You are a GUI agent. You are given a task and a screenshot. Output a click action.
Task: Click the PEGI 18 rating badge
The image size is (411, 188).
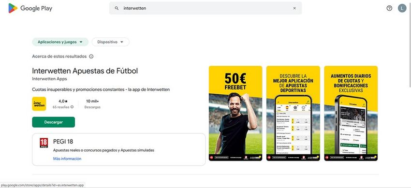[x=44, y=143]
